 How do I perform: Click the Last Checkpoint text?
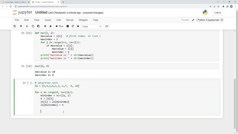coord(64,13)
